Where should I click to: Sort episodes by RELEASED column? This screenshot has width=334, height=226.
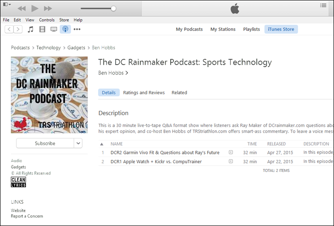(276, 144)
